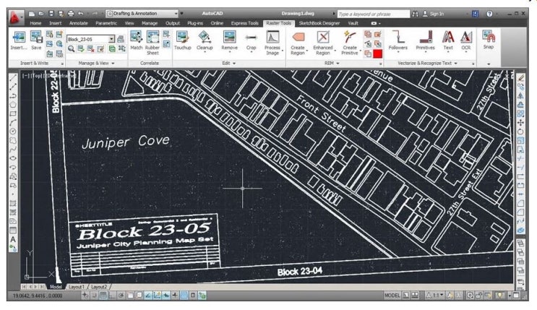Click the Process Image histogram icon

coord(272,37)
